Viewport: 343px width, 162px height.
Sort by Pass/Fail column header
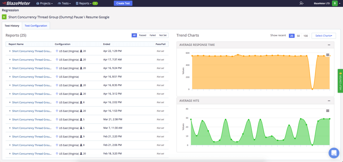click(x=160, y=44)
